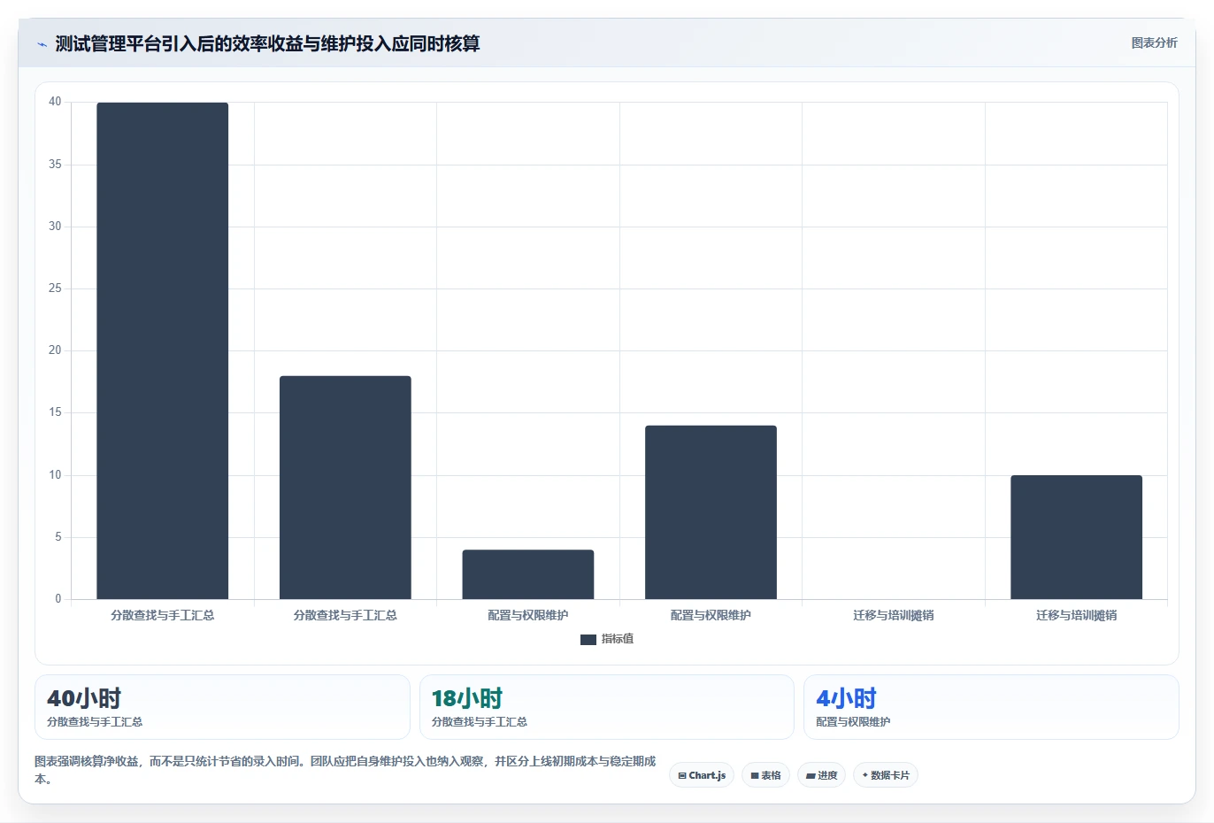This screenshot has width=1214, height=823.
Task: Click the lightning icon beside the panel title
Action: click(x=42, y=44)
